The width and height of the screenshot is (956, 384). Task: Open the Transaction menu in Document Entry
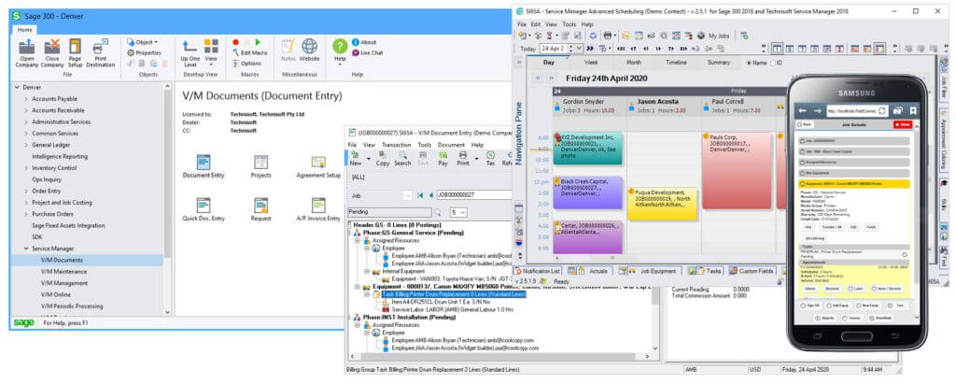[x=396, y=145]
